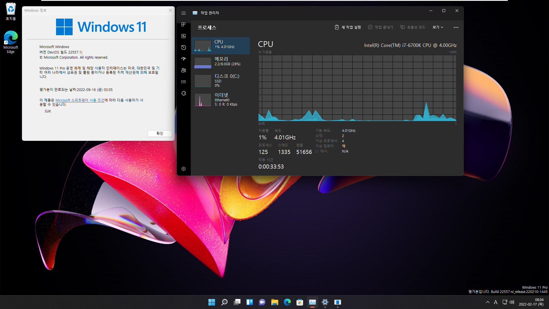Open Users page icon in sidebar

pos(184,70)
